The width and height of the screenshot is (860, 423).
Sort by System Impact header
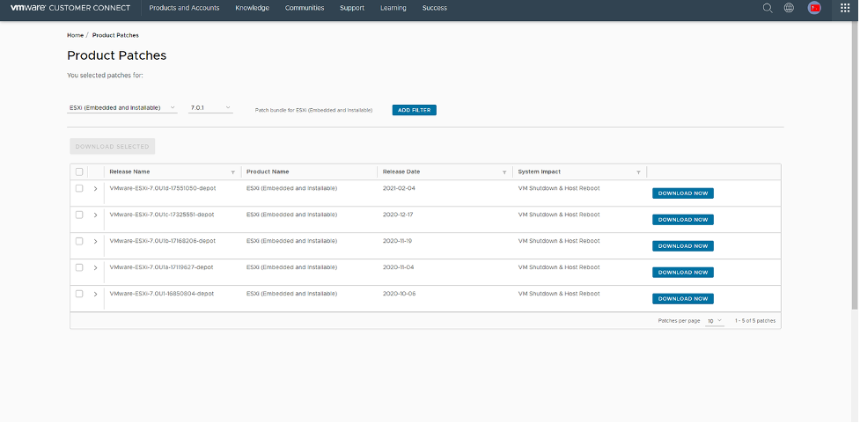540,172
